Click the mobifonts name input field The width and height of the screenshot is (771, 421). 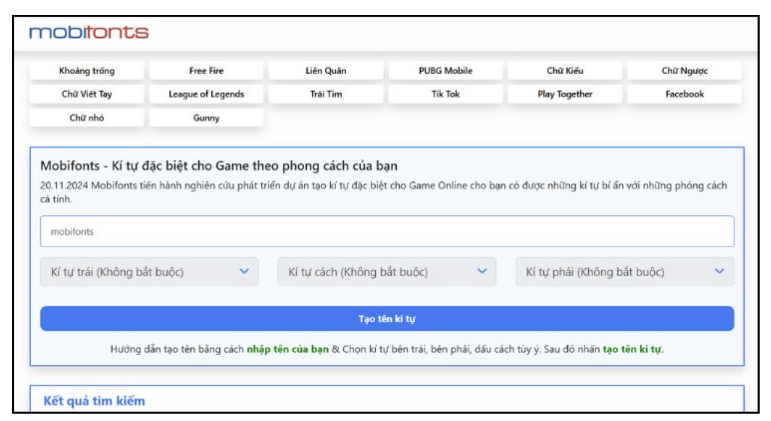(x=386, y=232)
